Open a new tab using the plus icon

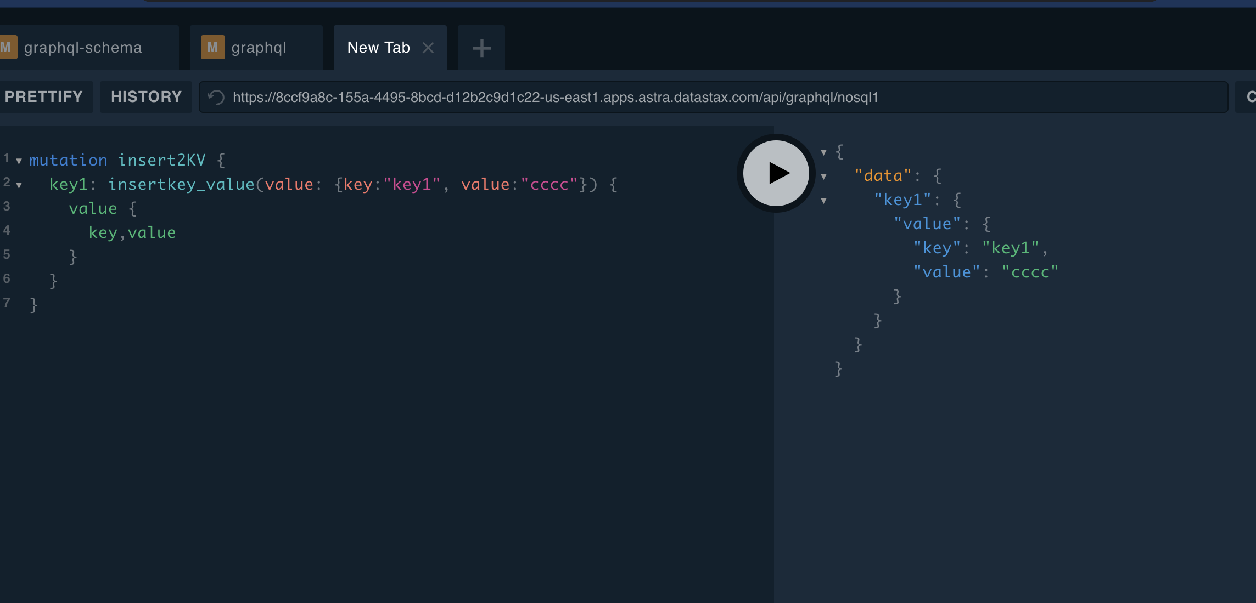coord(480,48)
